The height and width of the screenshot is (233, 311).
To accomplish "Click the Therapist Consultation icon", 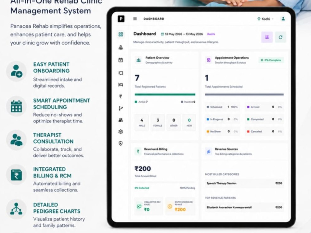I will (x=16, y=140).
